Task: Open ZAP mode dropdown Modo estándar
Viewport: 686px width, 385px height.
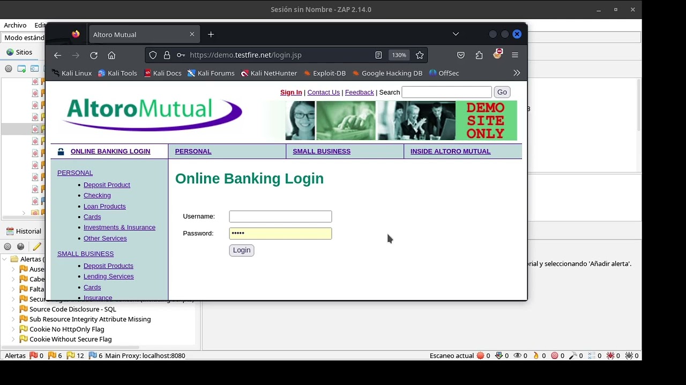Action: coord(24,38)
